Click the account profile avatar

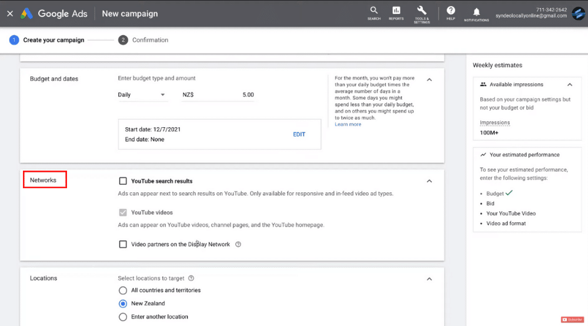click(x=578, y=14)
